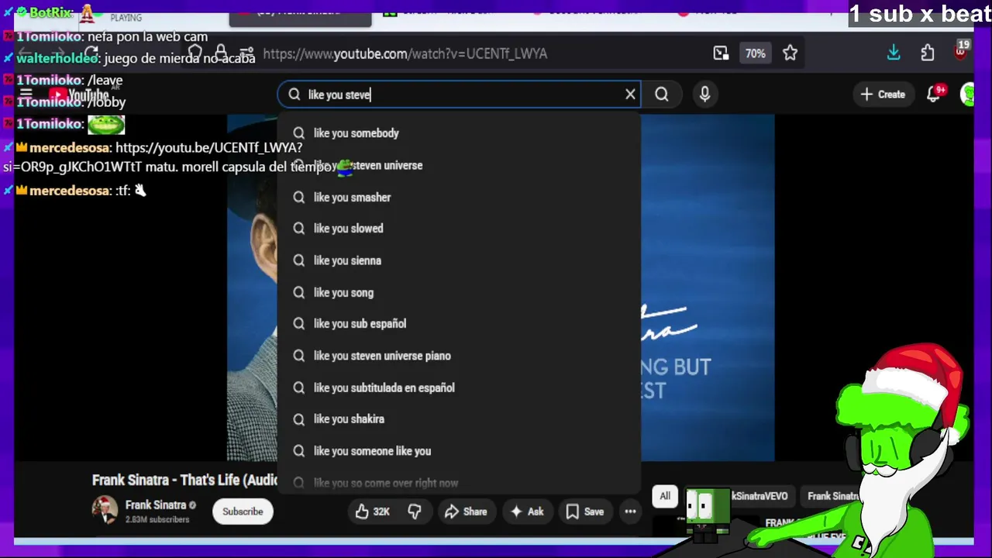Choose 'like you shakira' suggestion
The height and width of the screenshot is (558, 992).
(459, 419)
